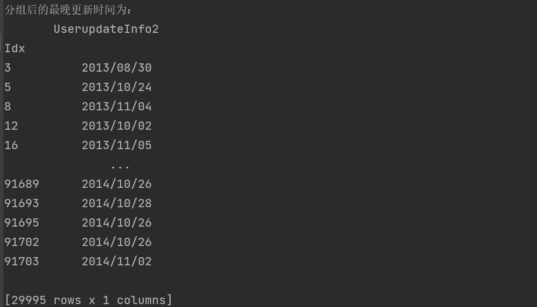Click the date 2013/10/24
The image size is (537, 307).
(x=117, y=87)
